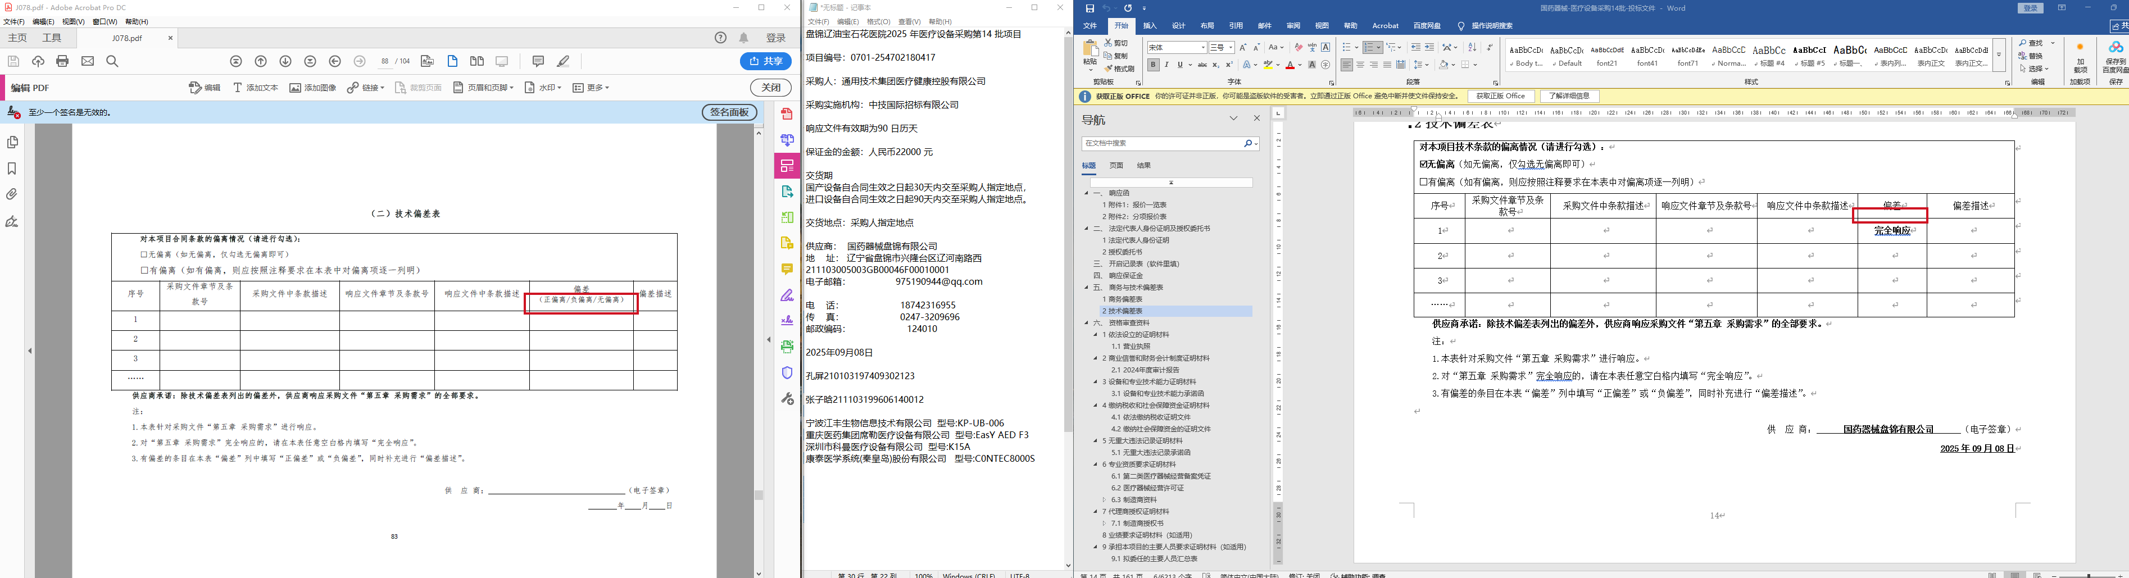Go to the next page with the down arrow in Acrobat
Screen dimensions: 2129x578
pos(285,61)
